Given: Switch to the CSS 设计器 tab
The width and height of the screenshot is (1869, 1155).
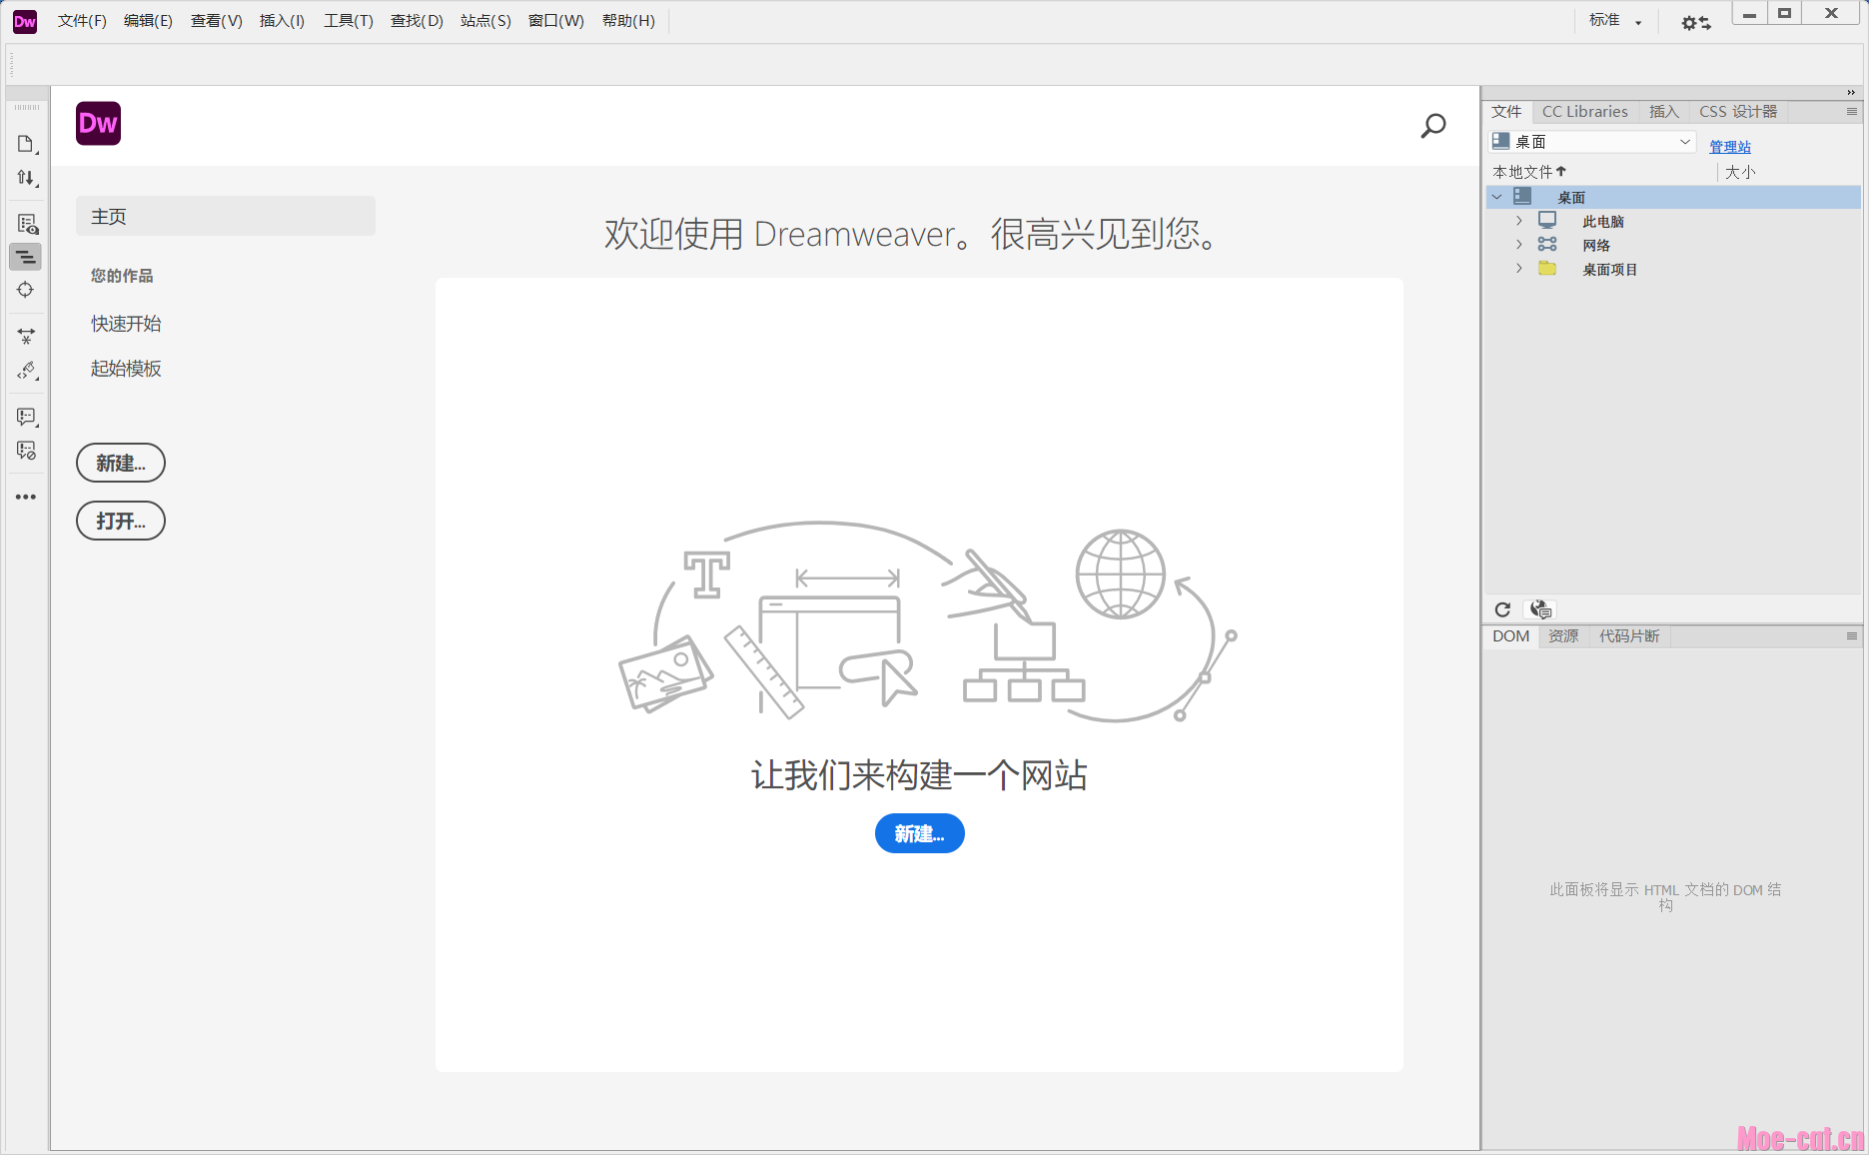Looking at the screenshot, I should [x=1738, y=112].
